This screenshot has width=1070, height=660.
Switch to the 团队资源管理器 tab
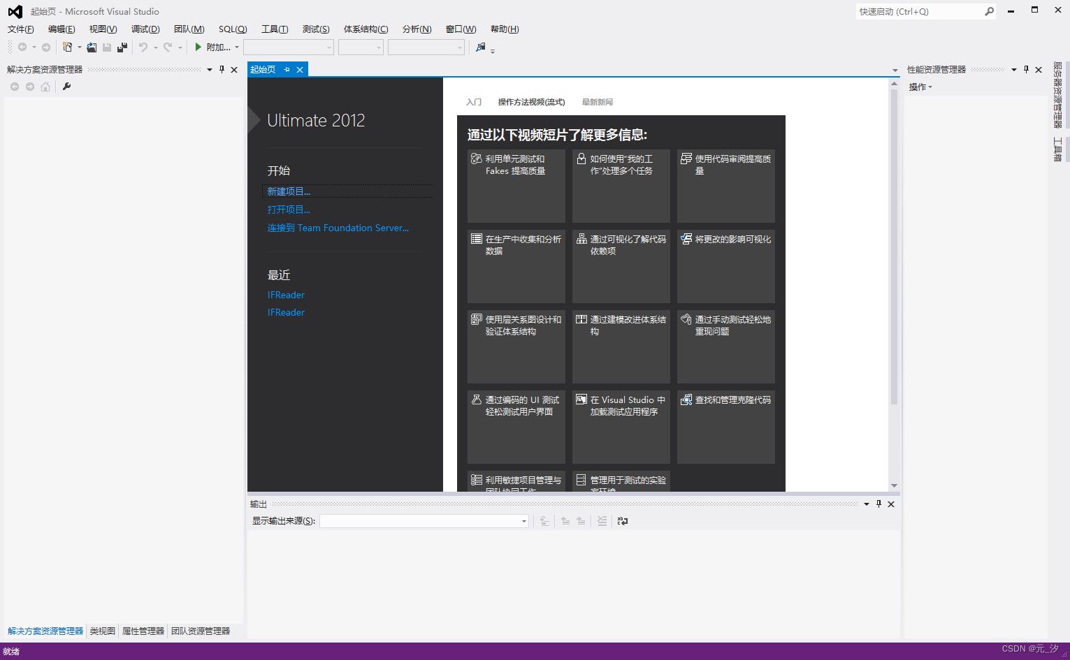tap(201, 631)
